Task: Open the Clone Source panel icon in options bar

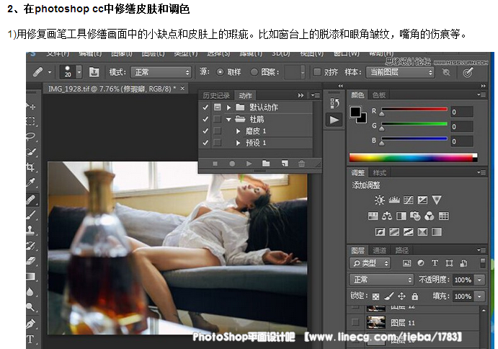Action: pos(94,72)
